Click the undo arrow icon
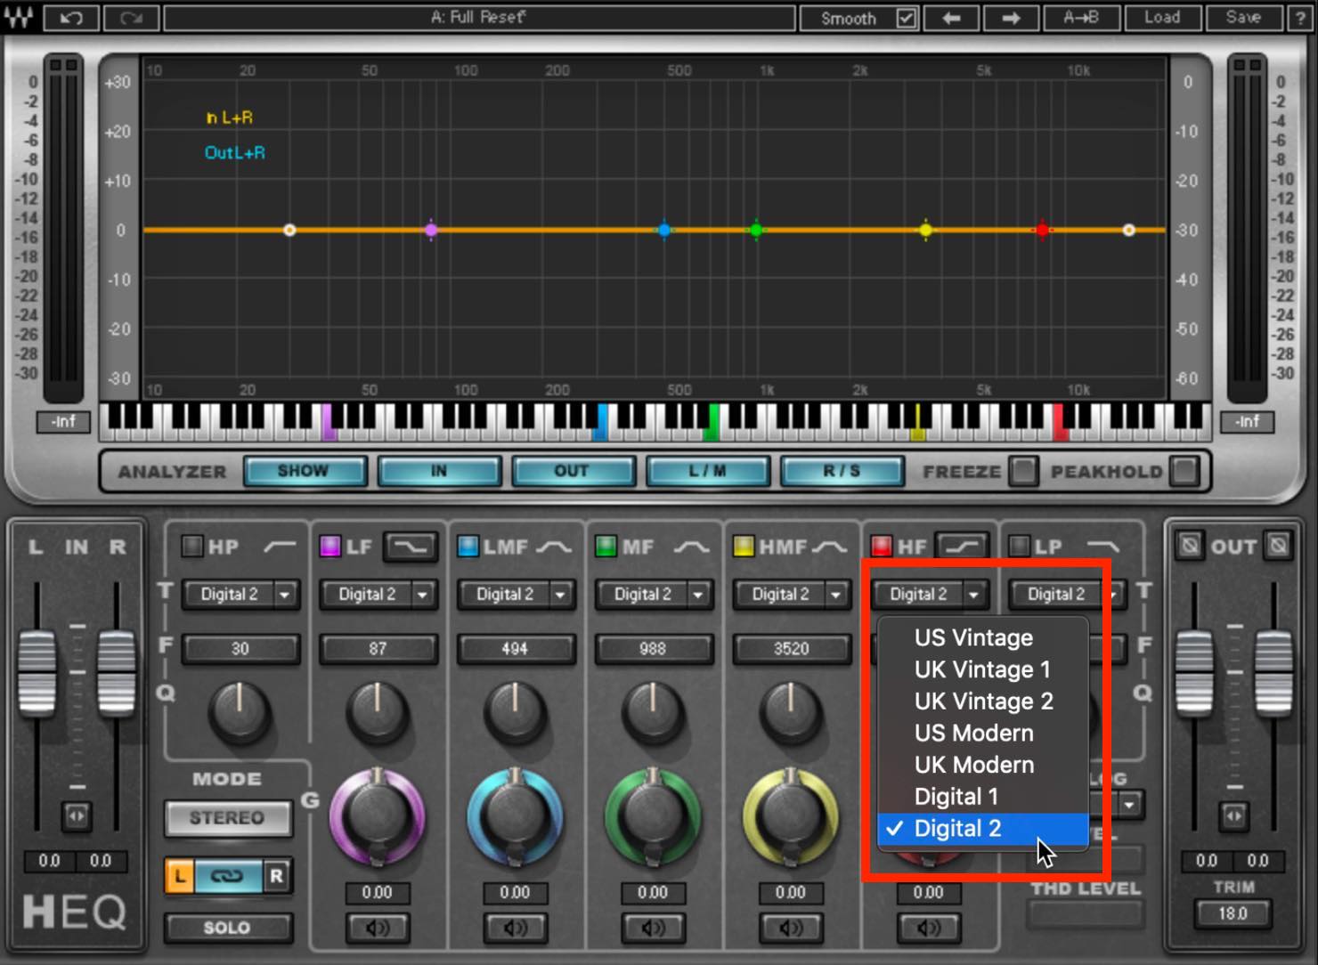 click(70, 18)
